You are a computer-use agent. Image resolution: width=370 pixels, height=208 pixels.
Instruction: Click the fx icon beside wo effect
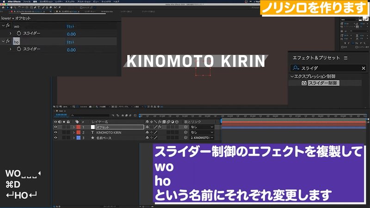[8, 25]
